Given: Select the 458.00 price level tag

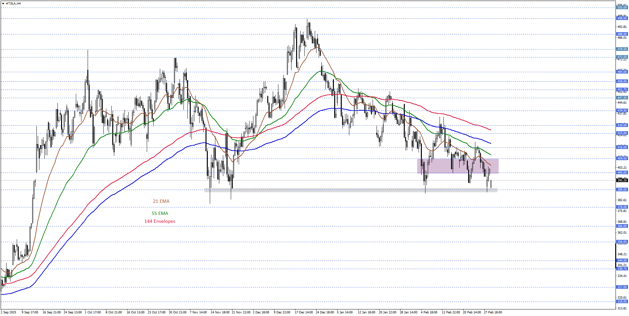Looking at the screenshot, I should click(x=622, y=81).
